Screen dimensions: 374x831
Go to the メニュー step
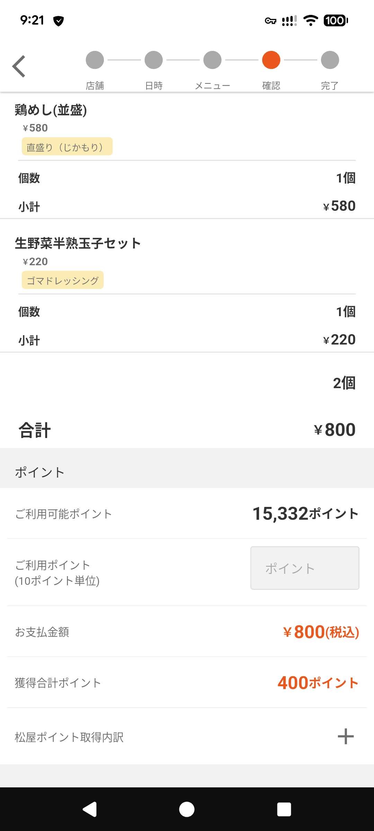click(212, 60)
